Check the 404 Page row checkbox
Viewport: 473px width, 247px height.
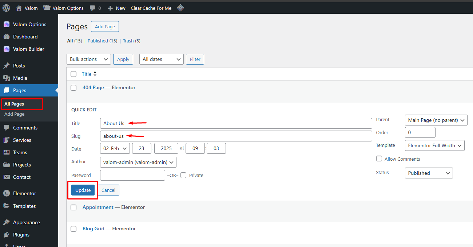(73, 88)
